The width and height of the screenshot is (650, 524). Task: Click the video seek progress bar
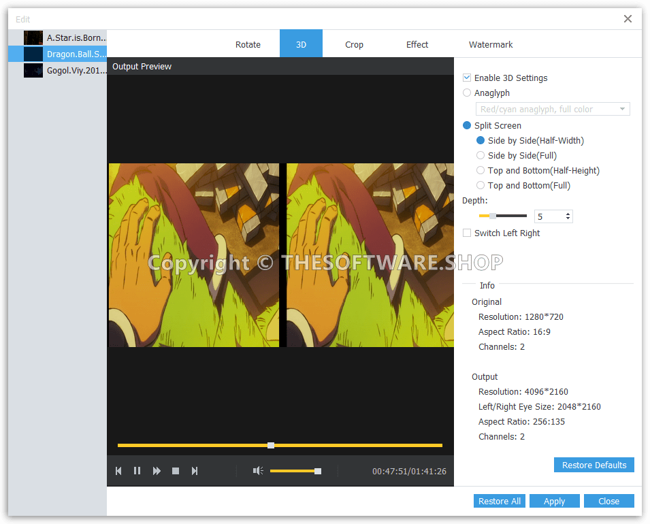pyautogui.click(x=280, y=445)
